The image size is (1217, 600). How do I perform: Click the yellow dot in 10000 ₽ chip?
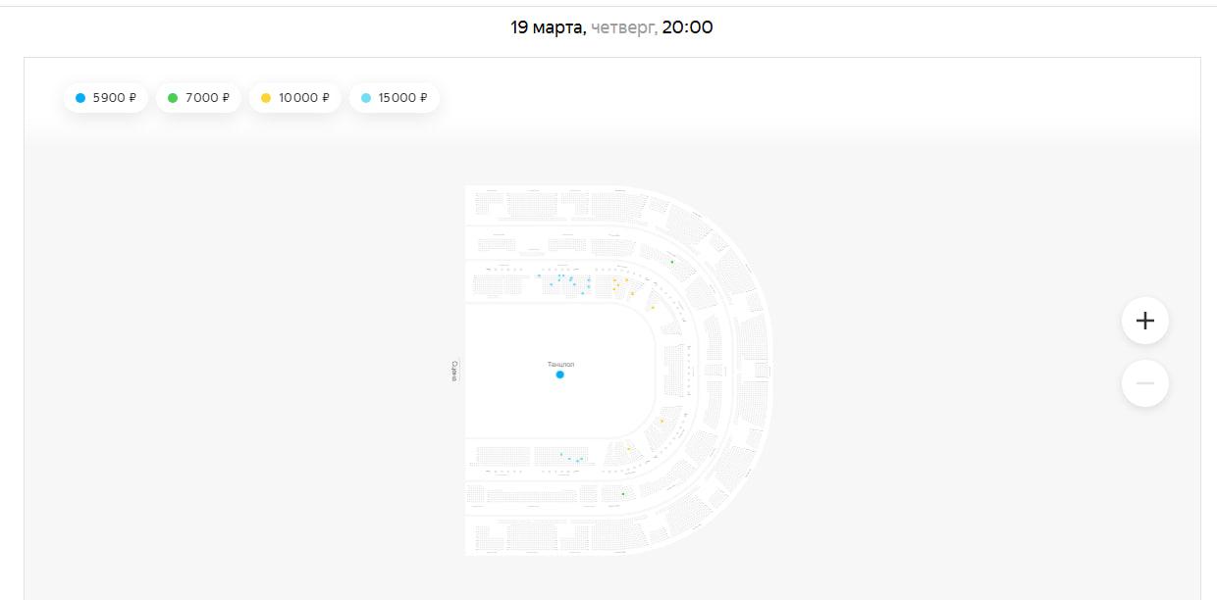coord(266,98)
